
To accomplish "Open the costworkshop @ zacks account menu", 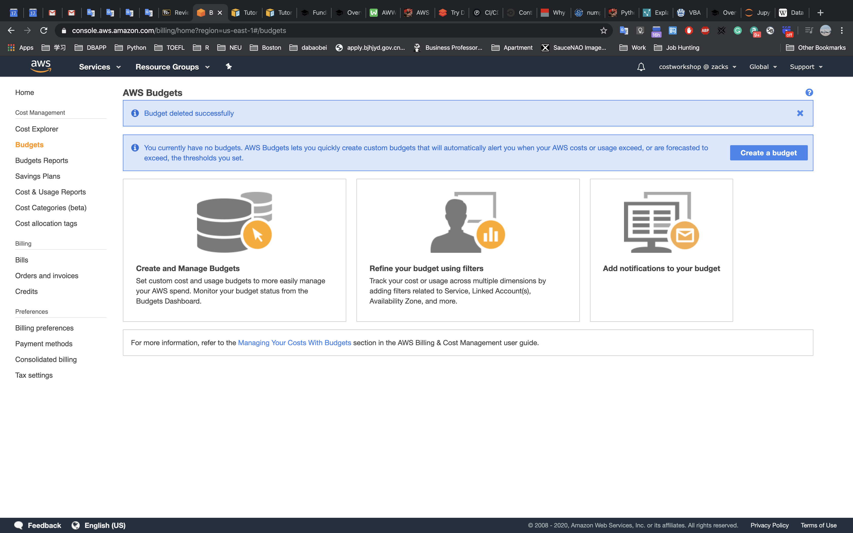I will pos(697,67).
